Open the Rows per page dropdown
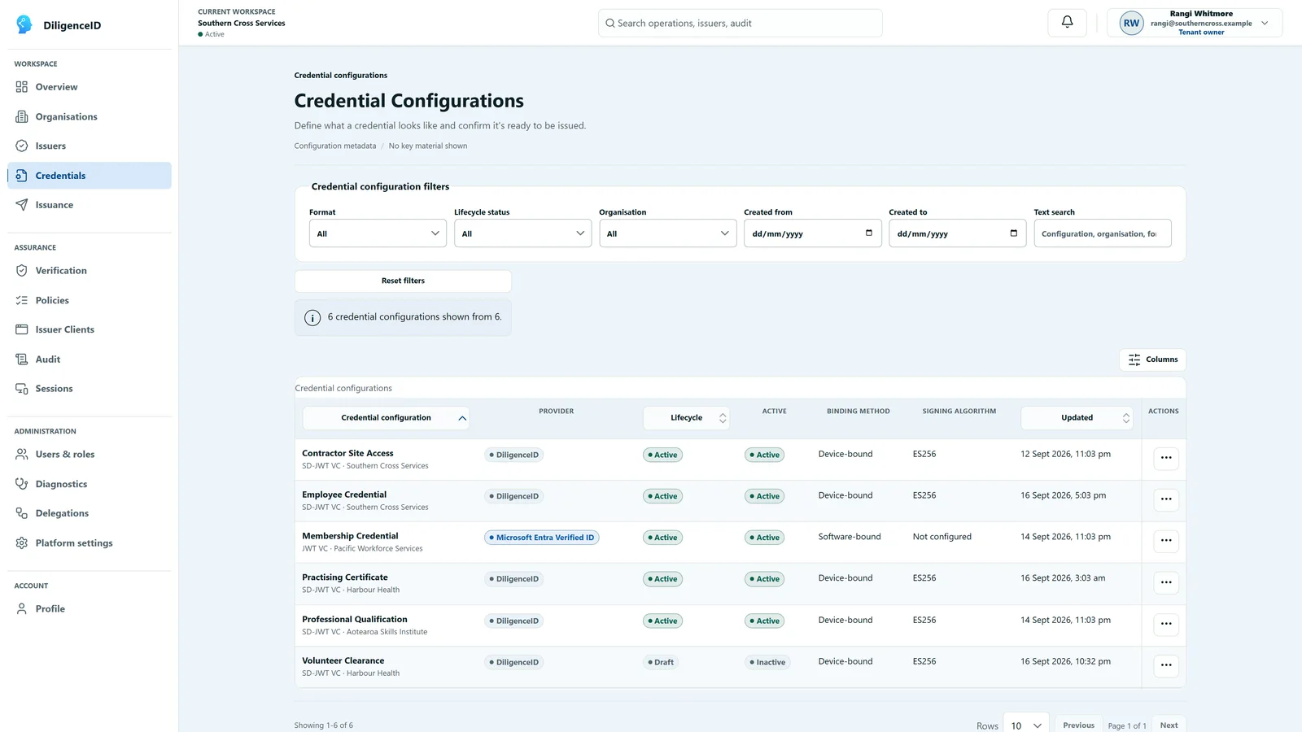This screenshot has width=1302, height=732. tap(1026, 725)
